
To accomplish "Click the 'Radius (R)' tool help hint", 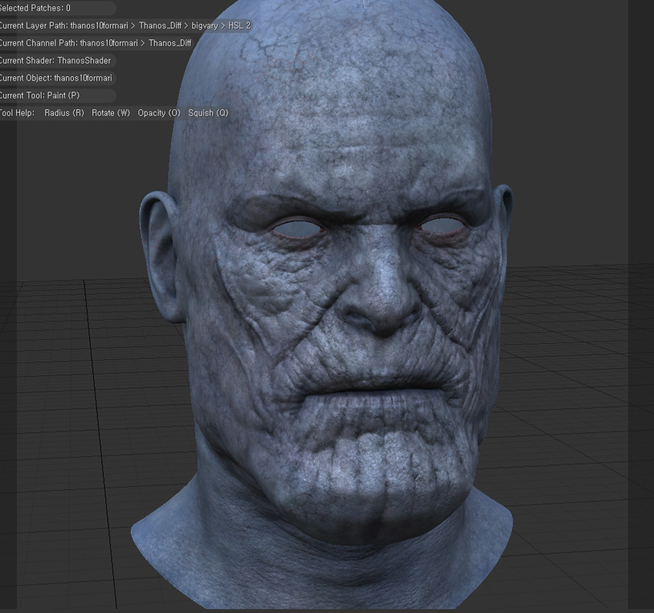I will tap(64, 113).
